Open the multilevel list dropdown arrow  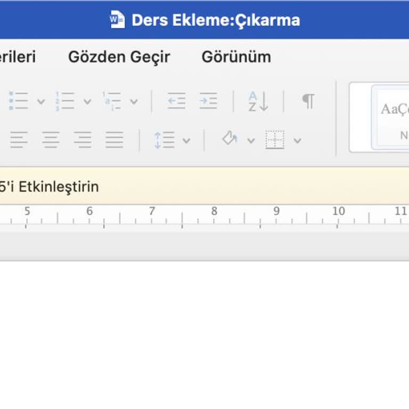coord(134,102)
